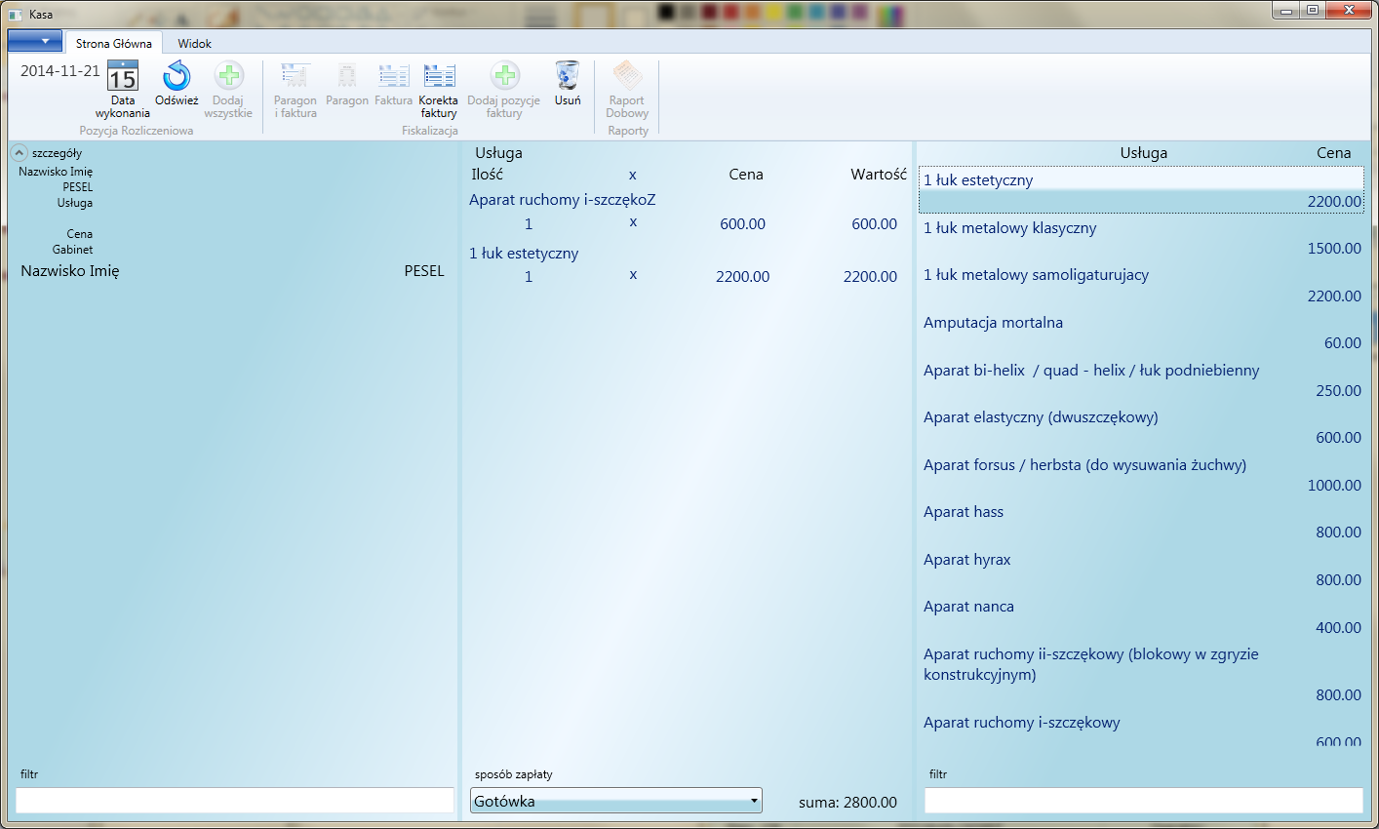Click the service list filtr input field

coord(1143,801)
